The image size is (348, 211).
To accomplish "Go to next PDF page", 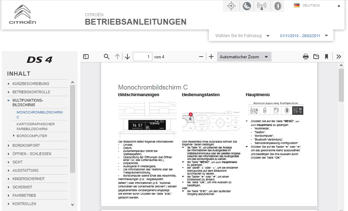I will click(x=127, y=57).
